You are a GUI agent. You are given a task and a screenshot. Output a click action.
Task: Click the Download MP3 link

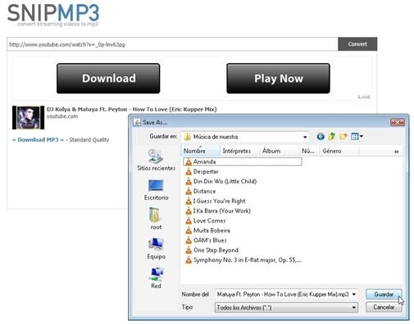[x=38, y=140]
